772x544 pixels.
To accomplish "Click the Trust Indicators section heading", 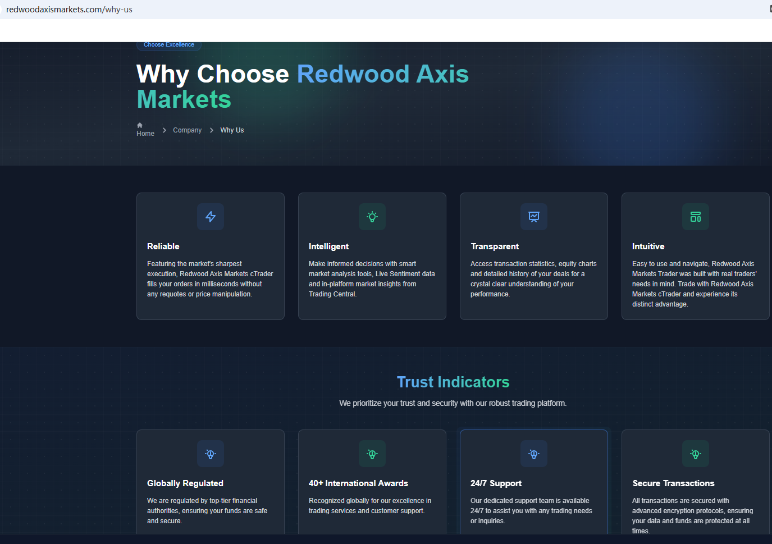I will (453, 382).
